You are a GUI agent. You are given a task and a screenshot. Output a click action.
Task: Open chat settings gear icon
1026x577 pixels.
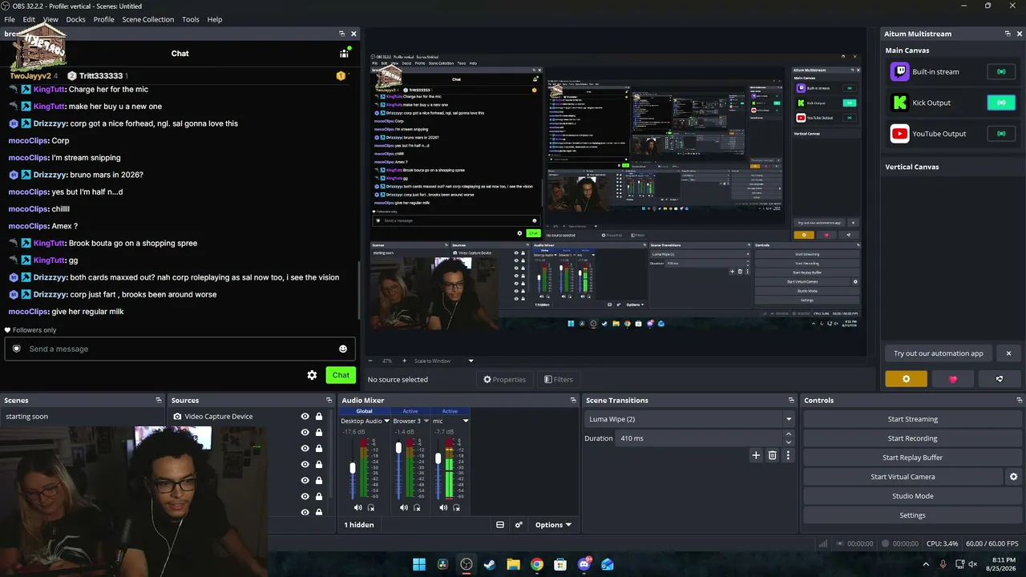click(x=312, y=375)
